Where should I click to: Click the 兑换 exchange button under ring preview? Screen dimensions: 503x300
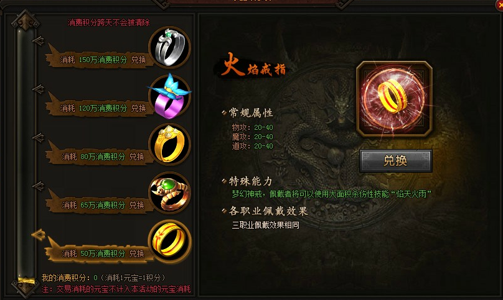tap(395, 161)
